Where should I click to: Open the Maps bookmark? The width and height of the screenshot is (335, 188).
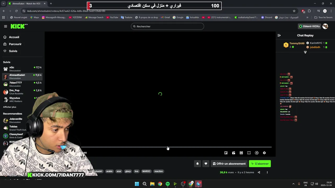pyautogui.click(x=35, y=17)
